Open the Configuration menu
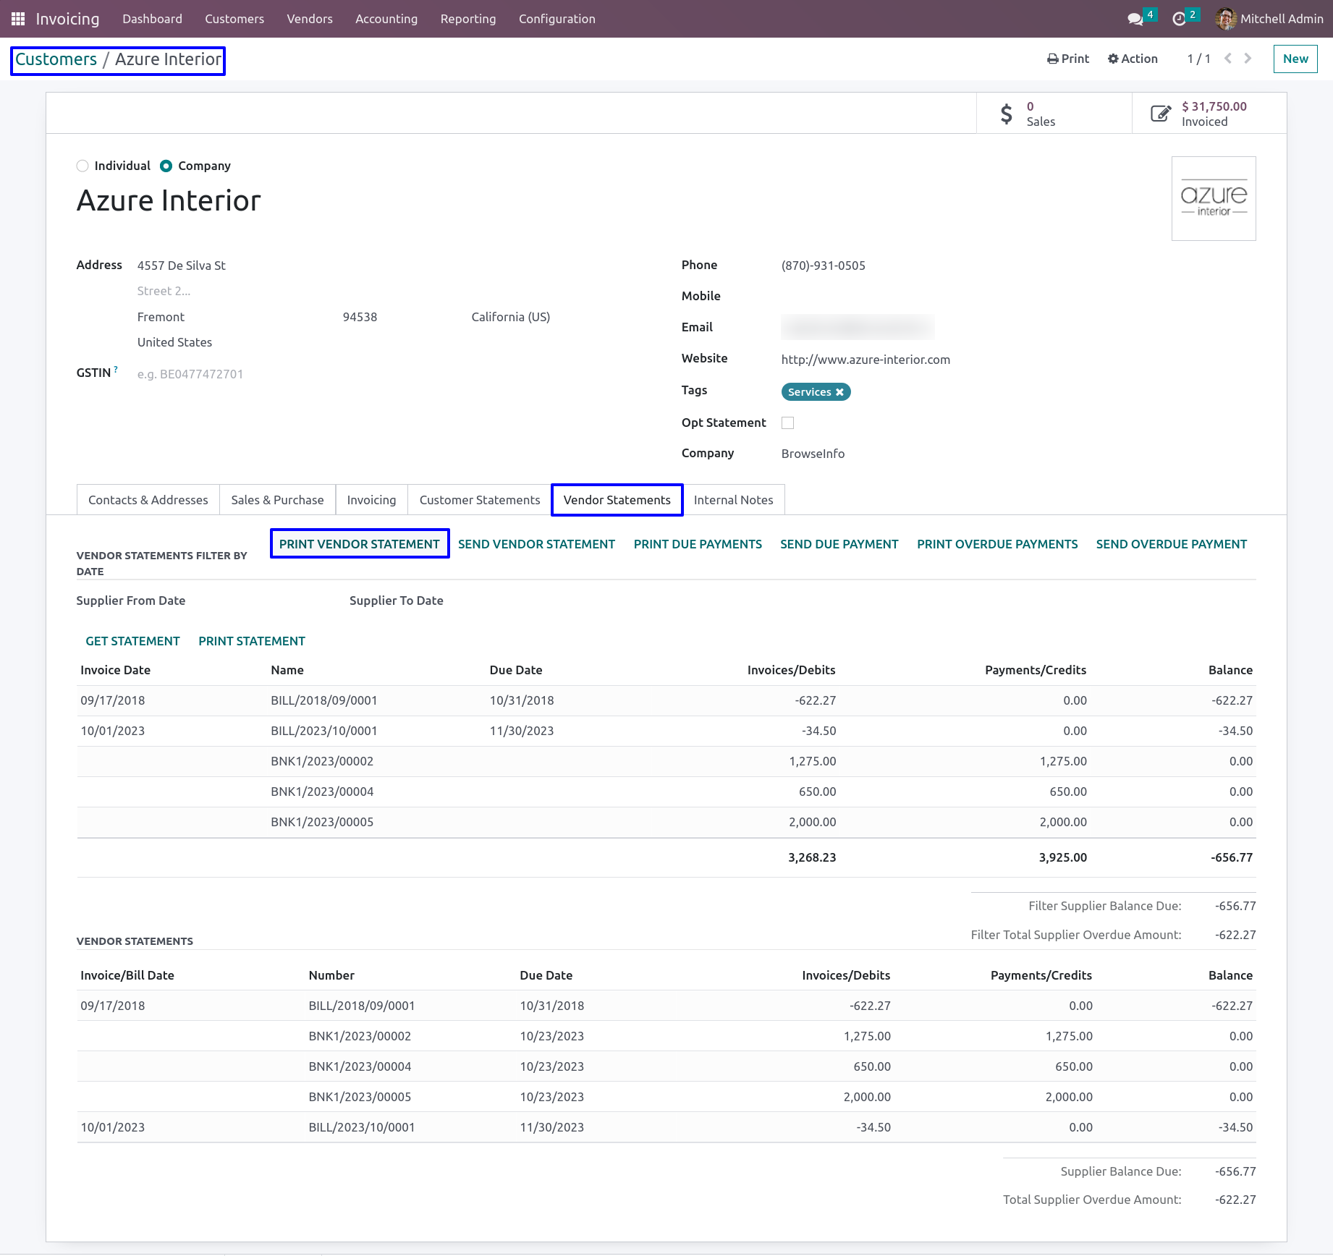Viewport: 1333px width, 1256px height. tap(557, 19)
